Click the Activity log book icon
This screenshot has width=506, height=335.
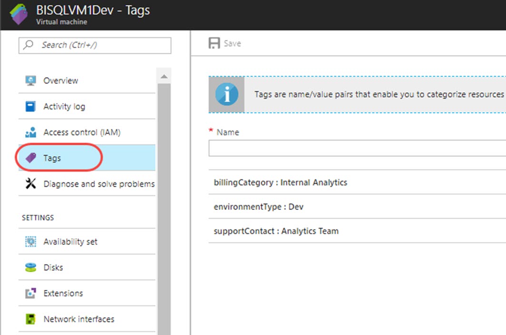point(30,106)
